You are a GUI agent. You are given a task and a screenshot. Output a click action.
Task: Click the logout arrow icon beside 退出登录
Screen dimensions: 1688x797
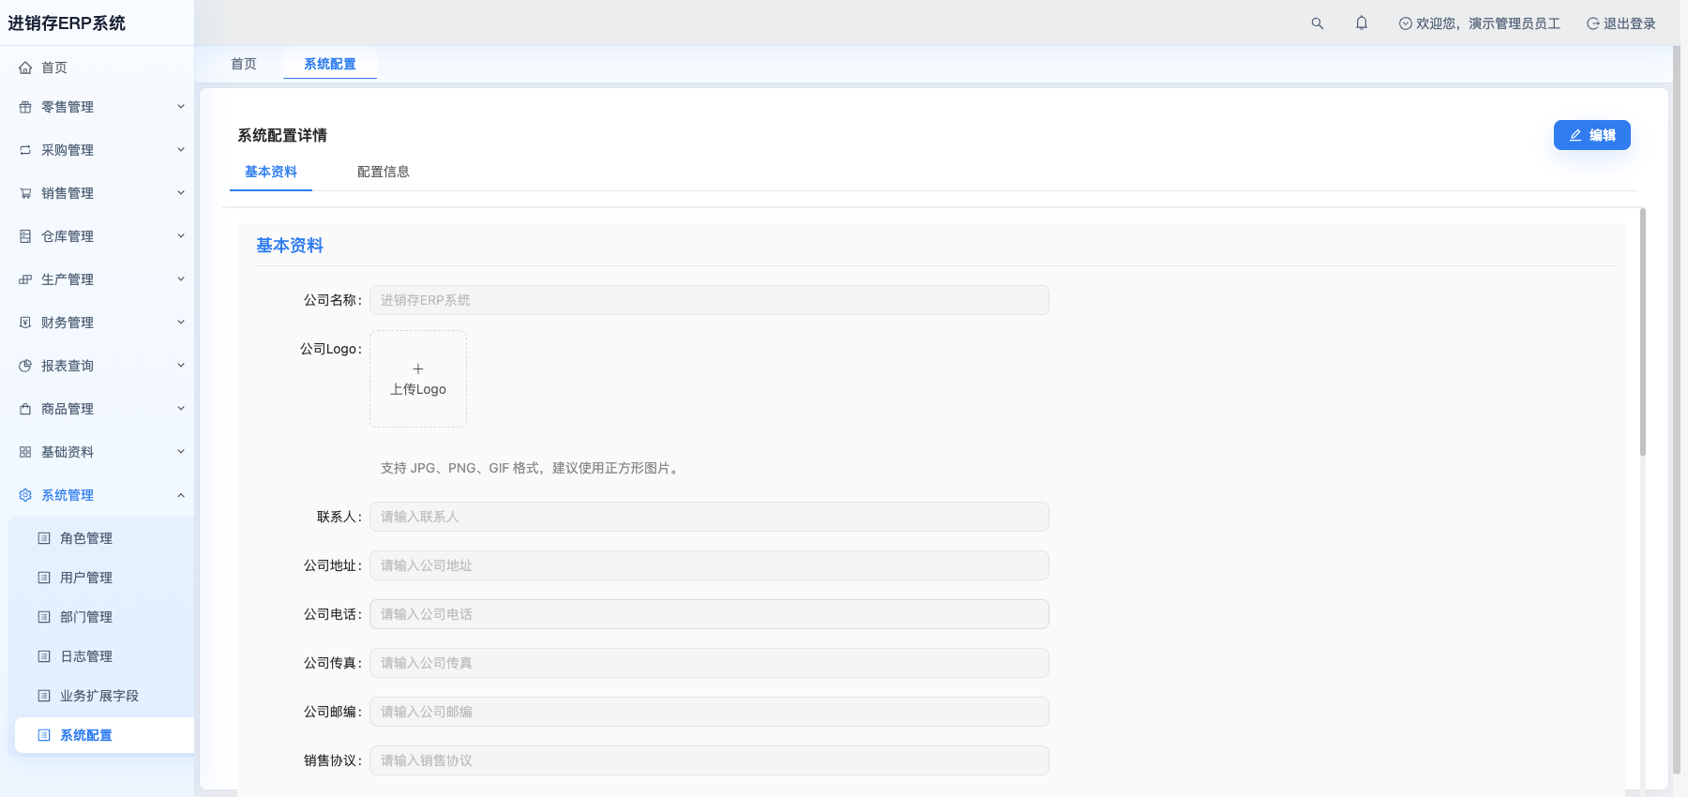[1592, 23]
